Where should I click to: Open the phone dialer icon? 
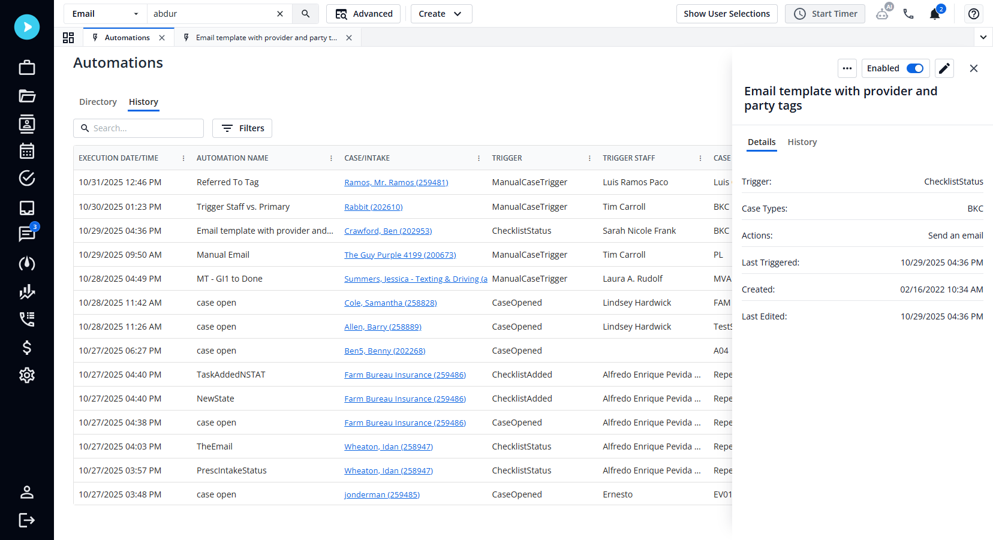coord(908,13)
